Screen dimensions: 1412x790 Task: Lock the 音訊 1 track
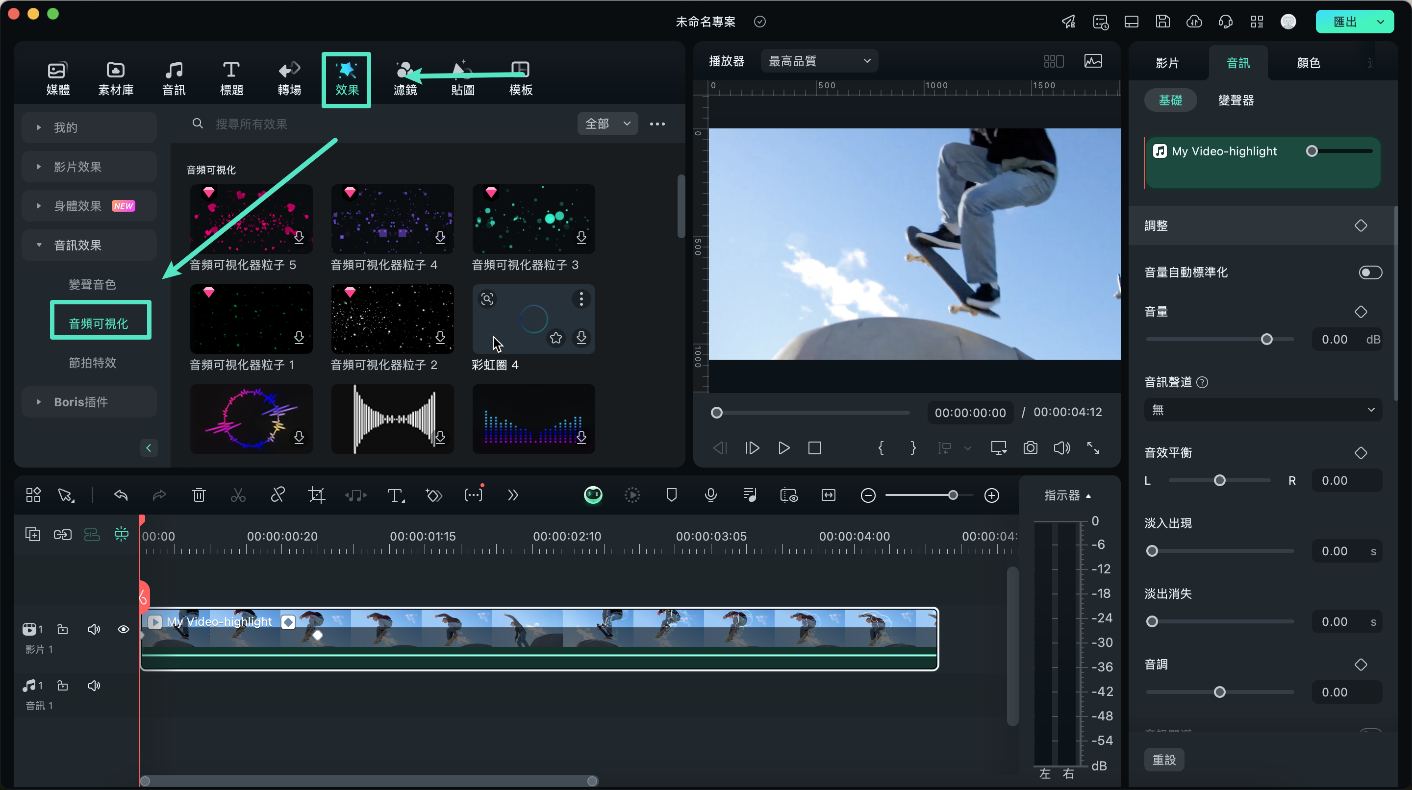62,685
